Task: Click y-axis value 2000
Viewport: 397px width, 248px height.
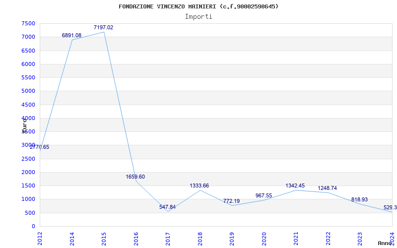Action: click(x=28, y=172)
